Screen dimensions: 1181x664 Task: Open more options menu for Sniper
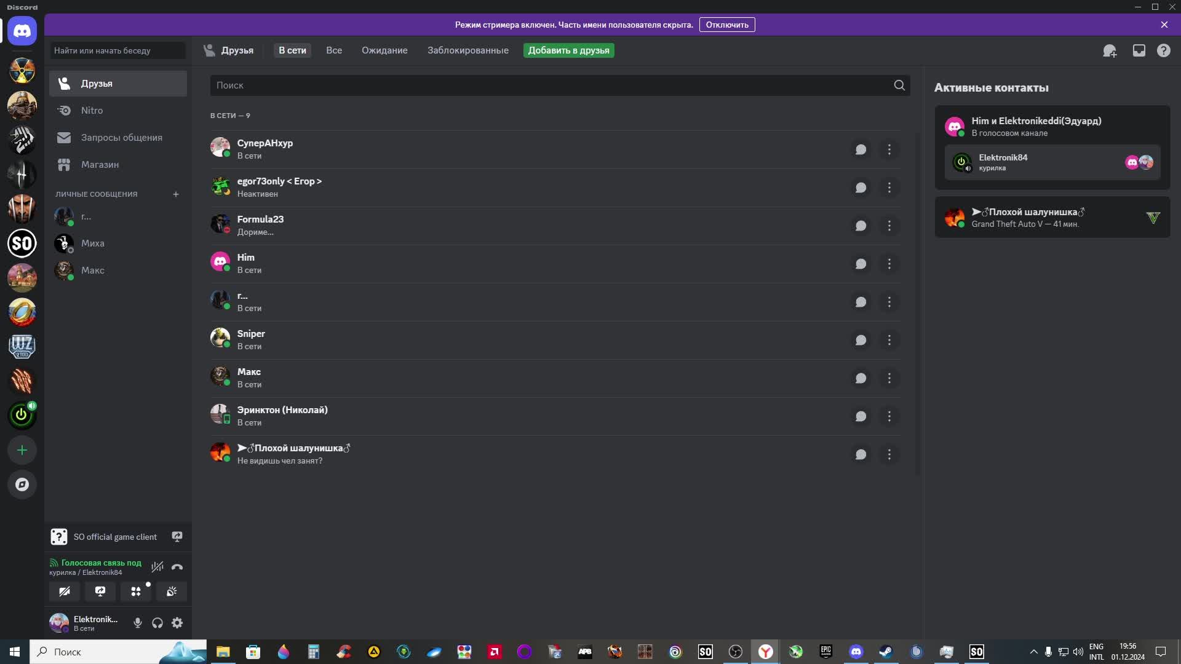click(889, 340)
